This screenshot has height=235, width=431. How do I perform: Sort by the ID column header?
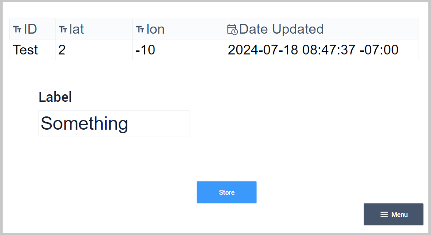[30, 29]
